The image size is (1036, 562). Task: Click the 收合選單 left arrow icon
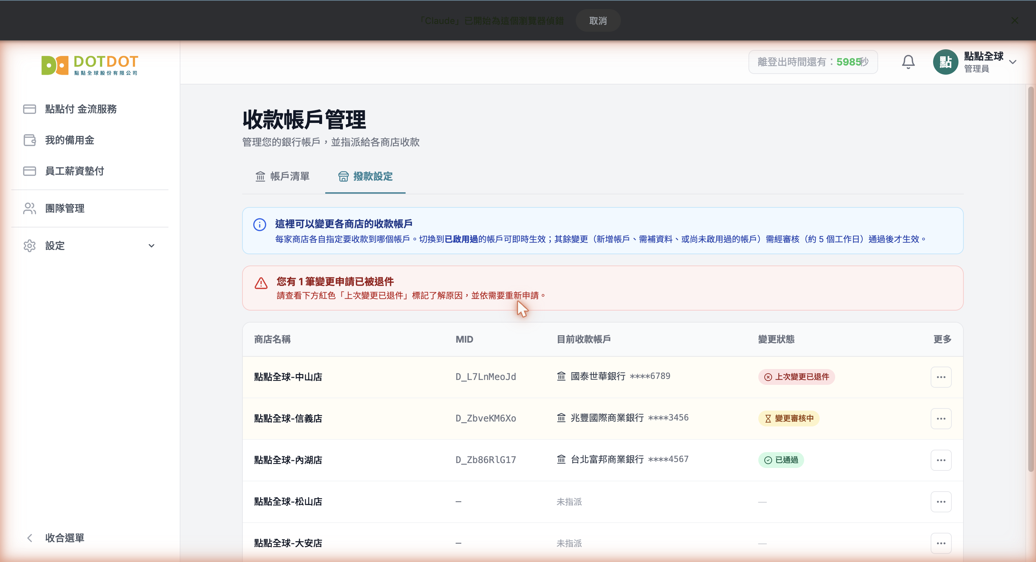click(x=29, y=538)
